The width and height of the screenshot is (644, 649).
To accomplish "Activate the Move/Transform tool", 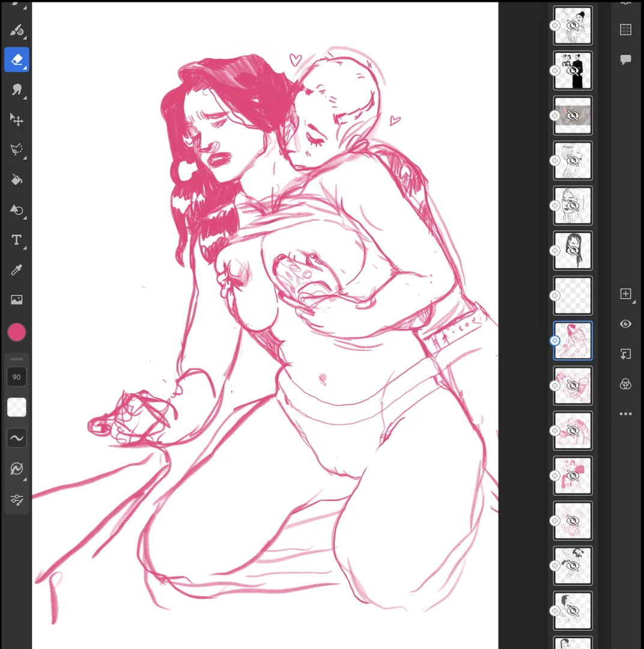I will (17, 120).
